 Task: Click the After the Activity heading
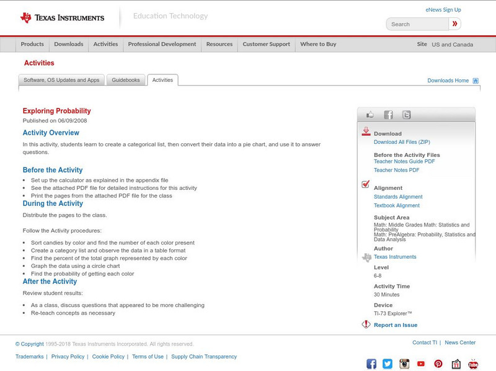50,282
